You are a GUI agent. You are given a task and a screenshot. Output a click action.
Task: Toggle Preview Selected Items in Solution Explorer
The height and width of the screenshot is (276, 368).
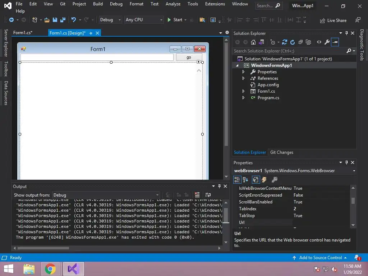[x=335, y=42]
